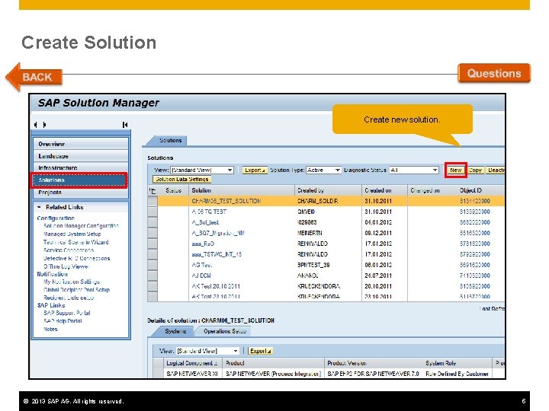The height and width of the screenshot is (411, 549).
Task: Open Solution Data Settings
Action: pyautogui.click(x=182, y=180)
